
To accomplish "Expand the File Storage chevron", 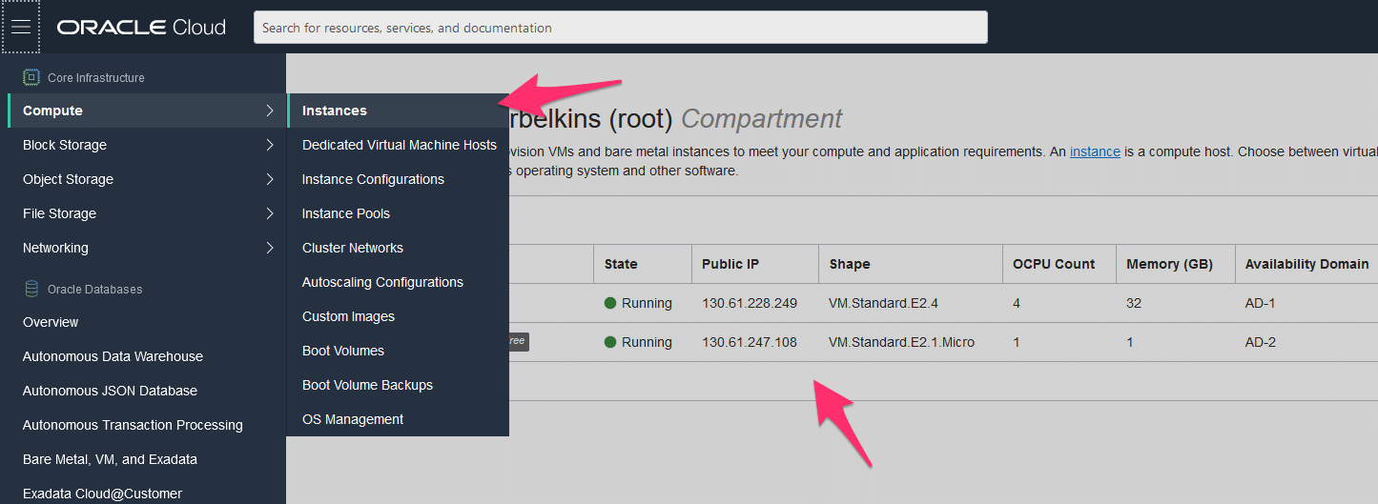I will click(270, 213).
